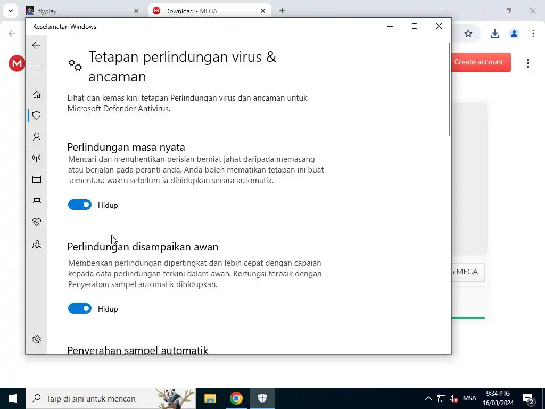
Task: Switch to the flyplay browser tab
Action: tap(82, 11)
